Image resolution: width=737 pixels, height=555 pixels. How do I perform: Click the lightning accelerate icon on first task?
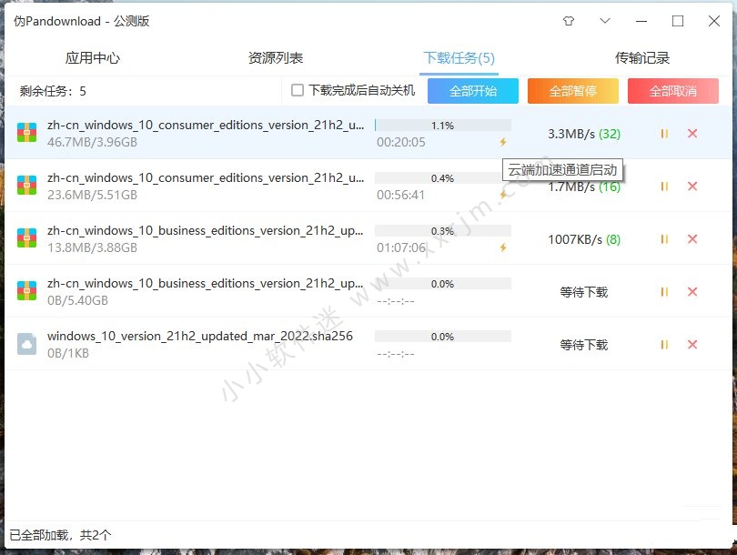tap(502, 142)
